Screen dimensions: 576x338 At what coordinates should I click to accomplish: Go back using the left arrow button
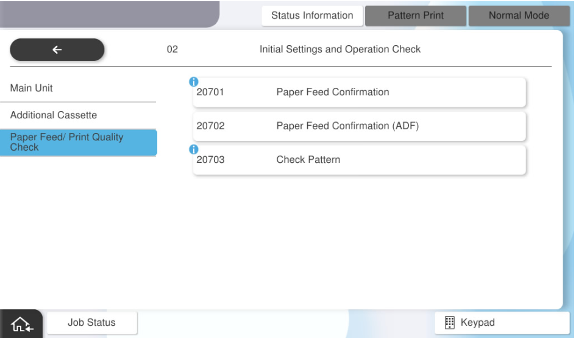click(x=57, y=50)
